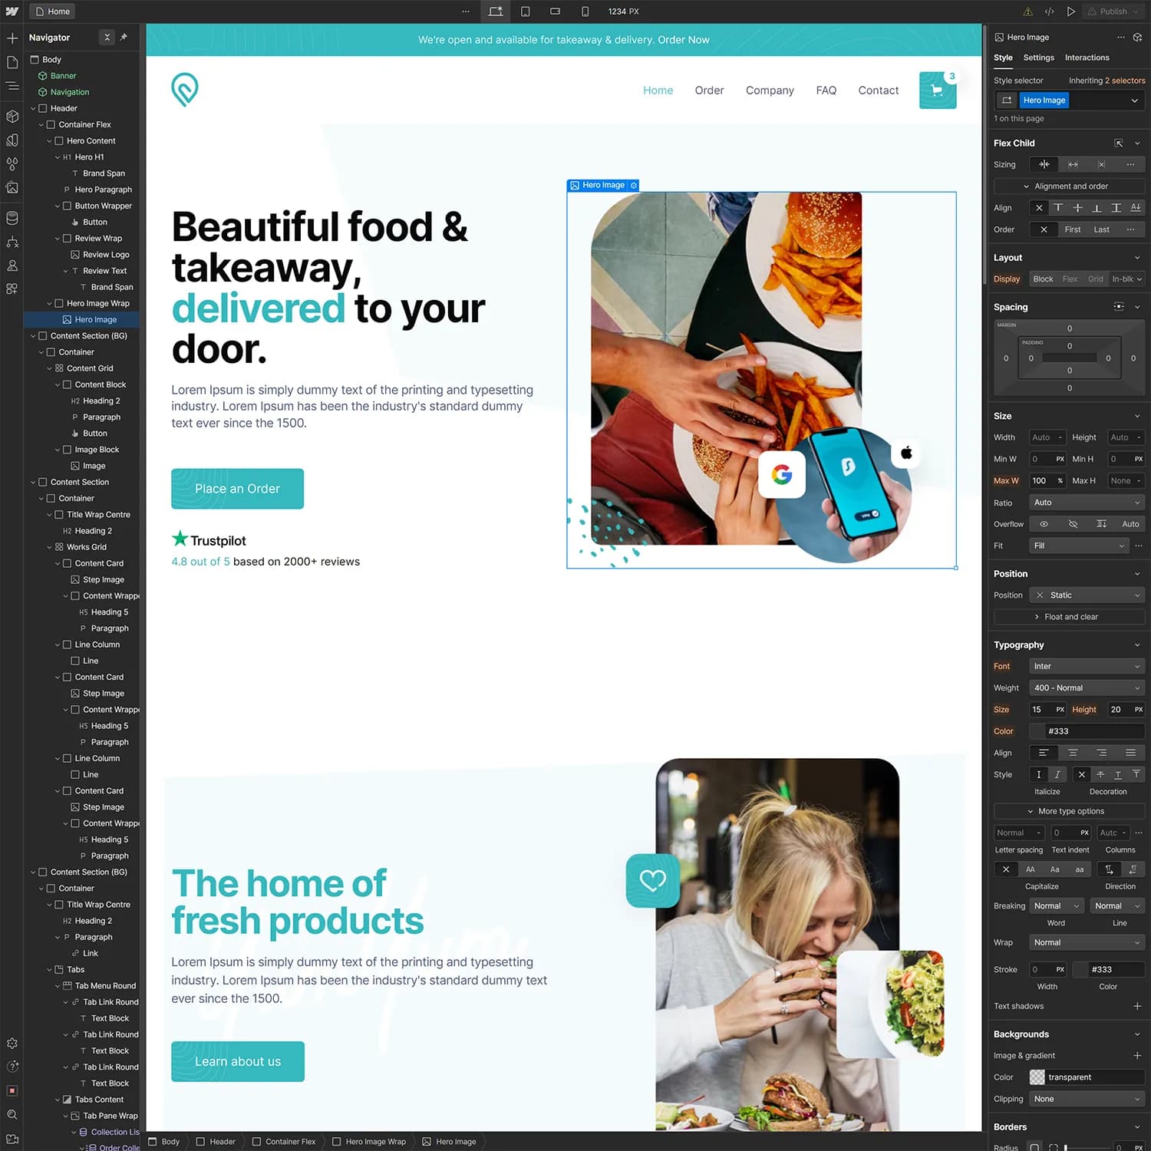This screenshot has height=1151, width=1151.
Task: Expand More type options
Action: click(1068, 811)
